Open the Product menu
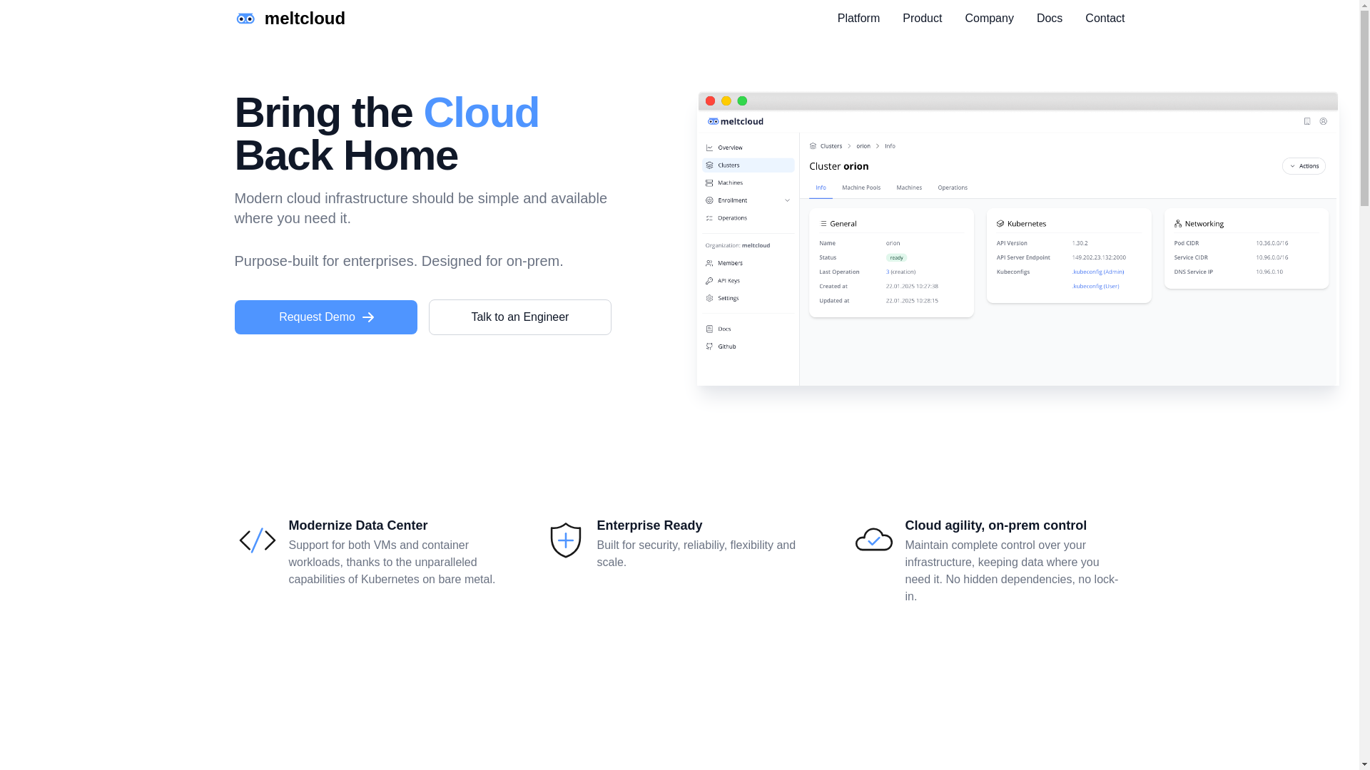The width and height of the screenshot is (1370, 770). (x=922, y=19)
